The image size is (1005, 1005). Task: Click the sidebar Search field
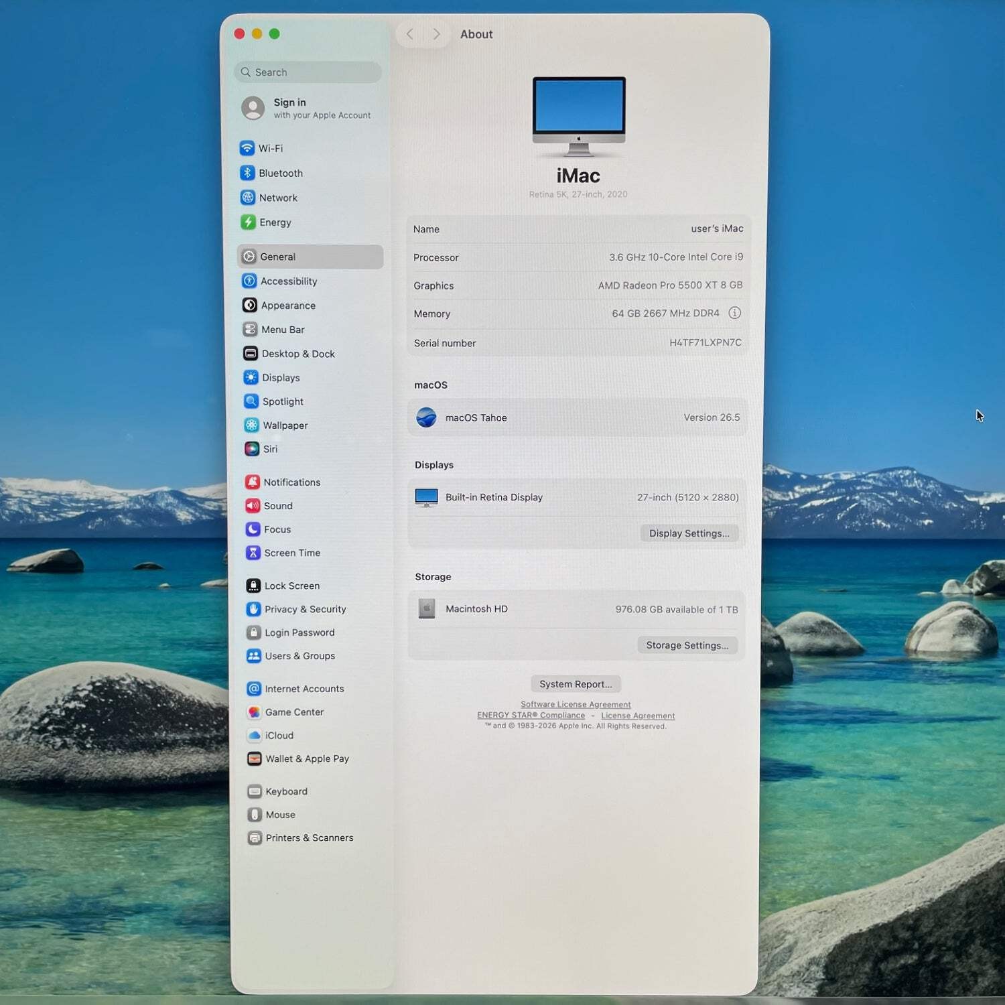click(x=308, y=72)
